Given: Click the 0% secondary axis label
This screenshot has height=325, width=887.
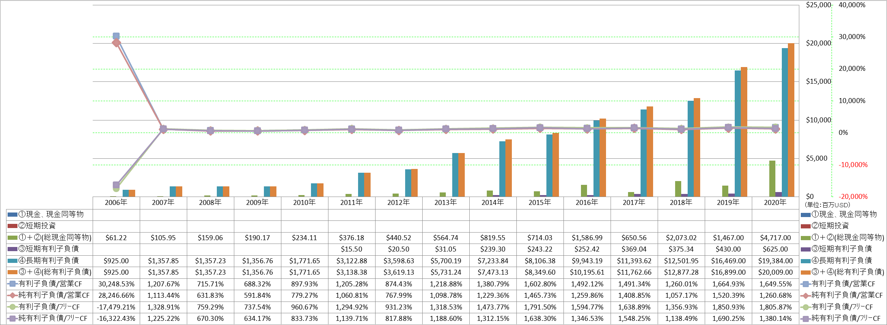Looking at the screenshot, I should 843,133.
